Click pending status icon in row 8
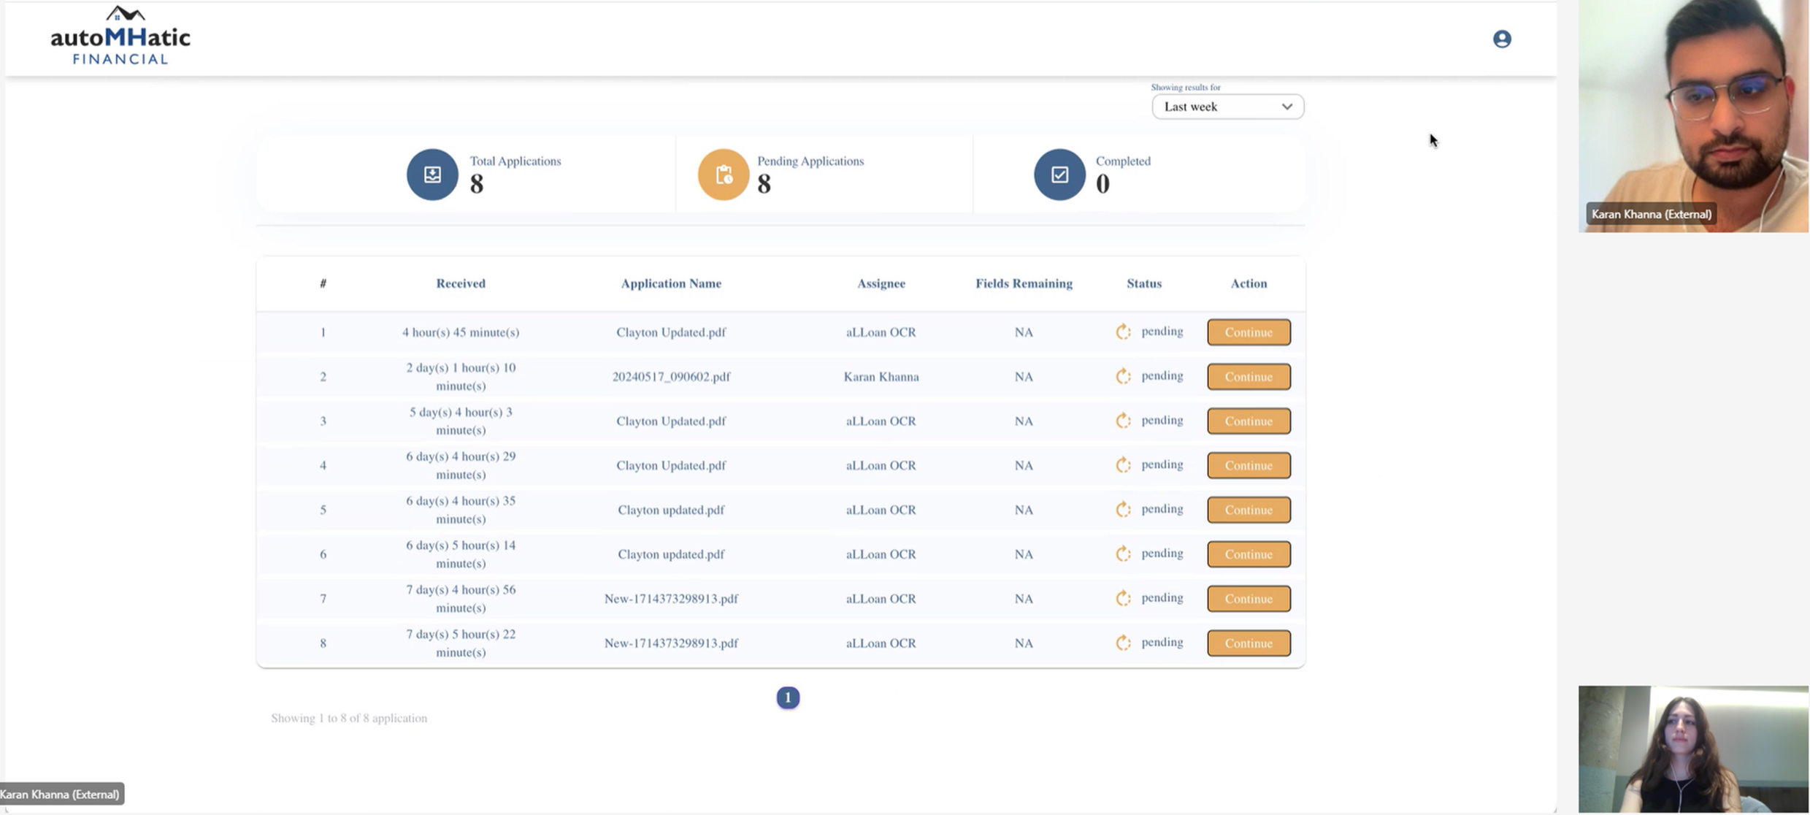 (1123, 643)
